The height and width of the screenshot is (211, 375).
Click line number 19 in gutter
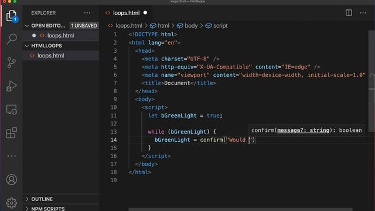pyautogui.click(x=114, y=180)
